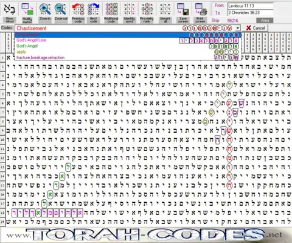Image resolution: width=292 pixels, height=243 pixels.
Task: Go to Next code icon
Action: coord(94,9)
